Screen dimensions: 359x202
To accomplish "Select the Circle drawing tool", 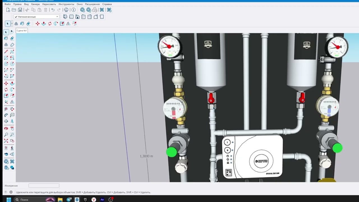I will [6, 64].
